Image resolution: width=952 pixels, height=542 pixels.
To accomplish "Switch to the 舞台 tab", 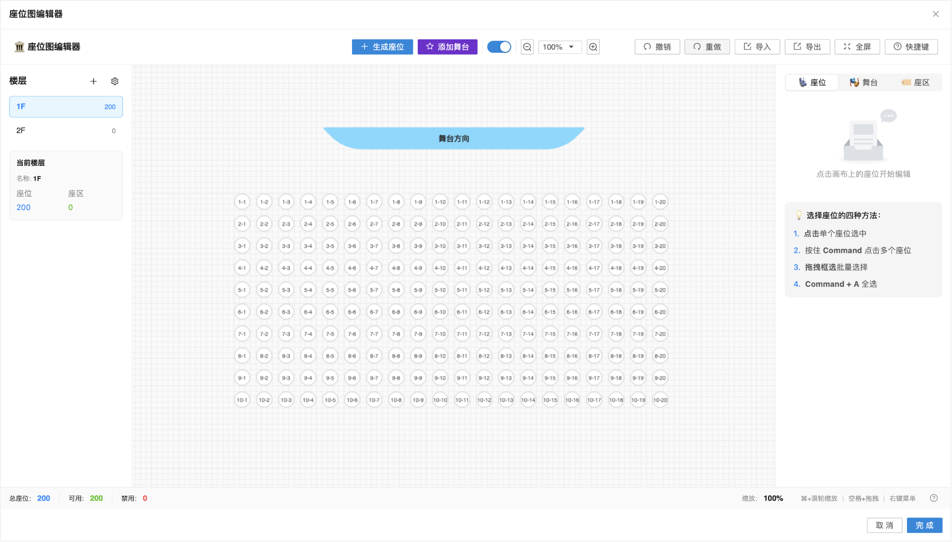I will [x=863, y=82].
